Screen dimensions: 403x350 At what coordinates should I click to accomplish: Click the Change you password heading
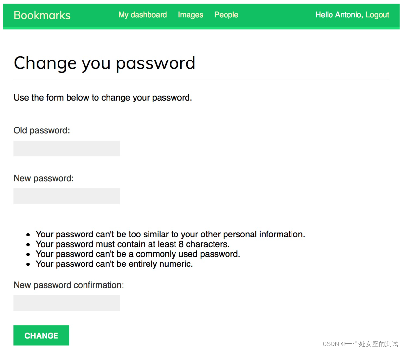tap(104, 63)
